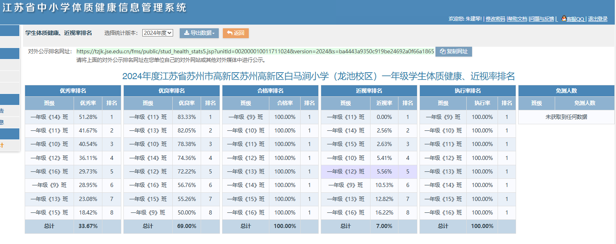Image resolution: width=616 pixels, height=244 pixels.
Task: Click the 28.95% cell
Action: click(x=88, y=185)
